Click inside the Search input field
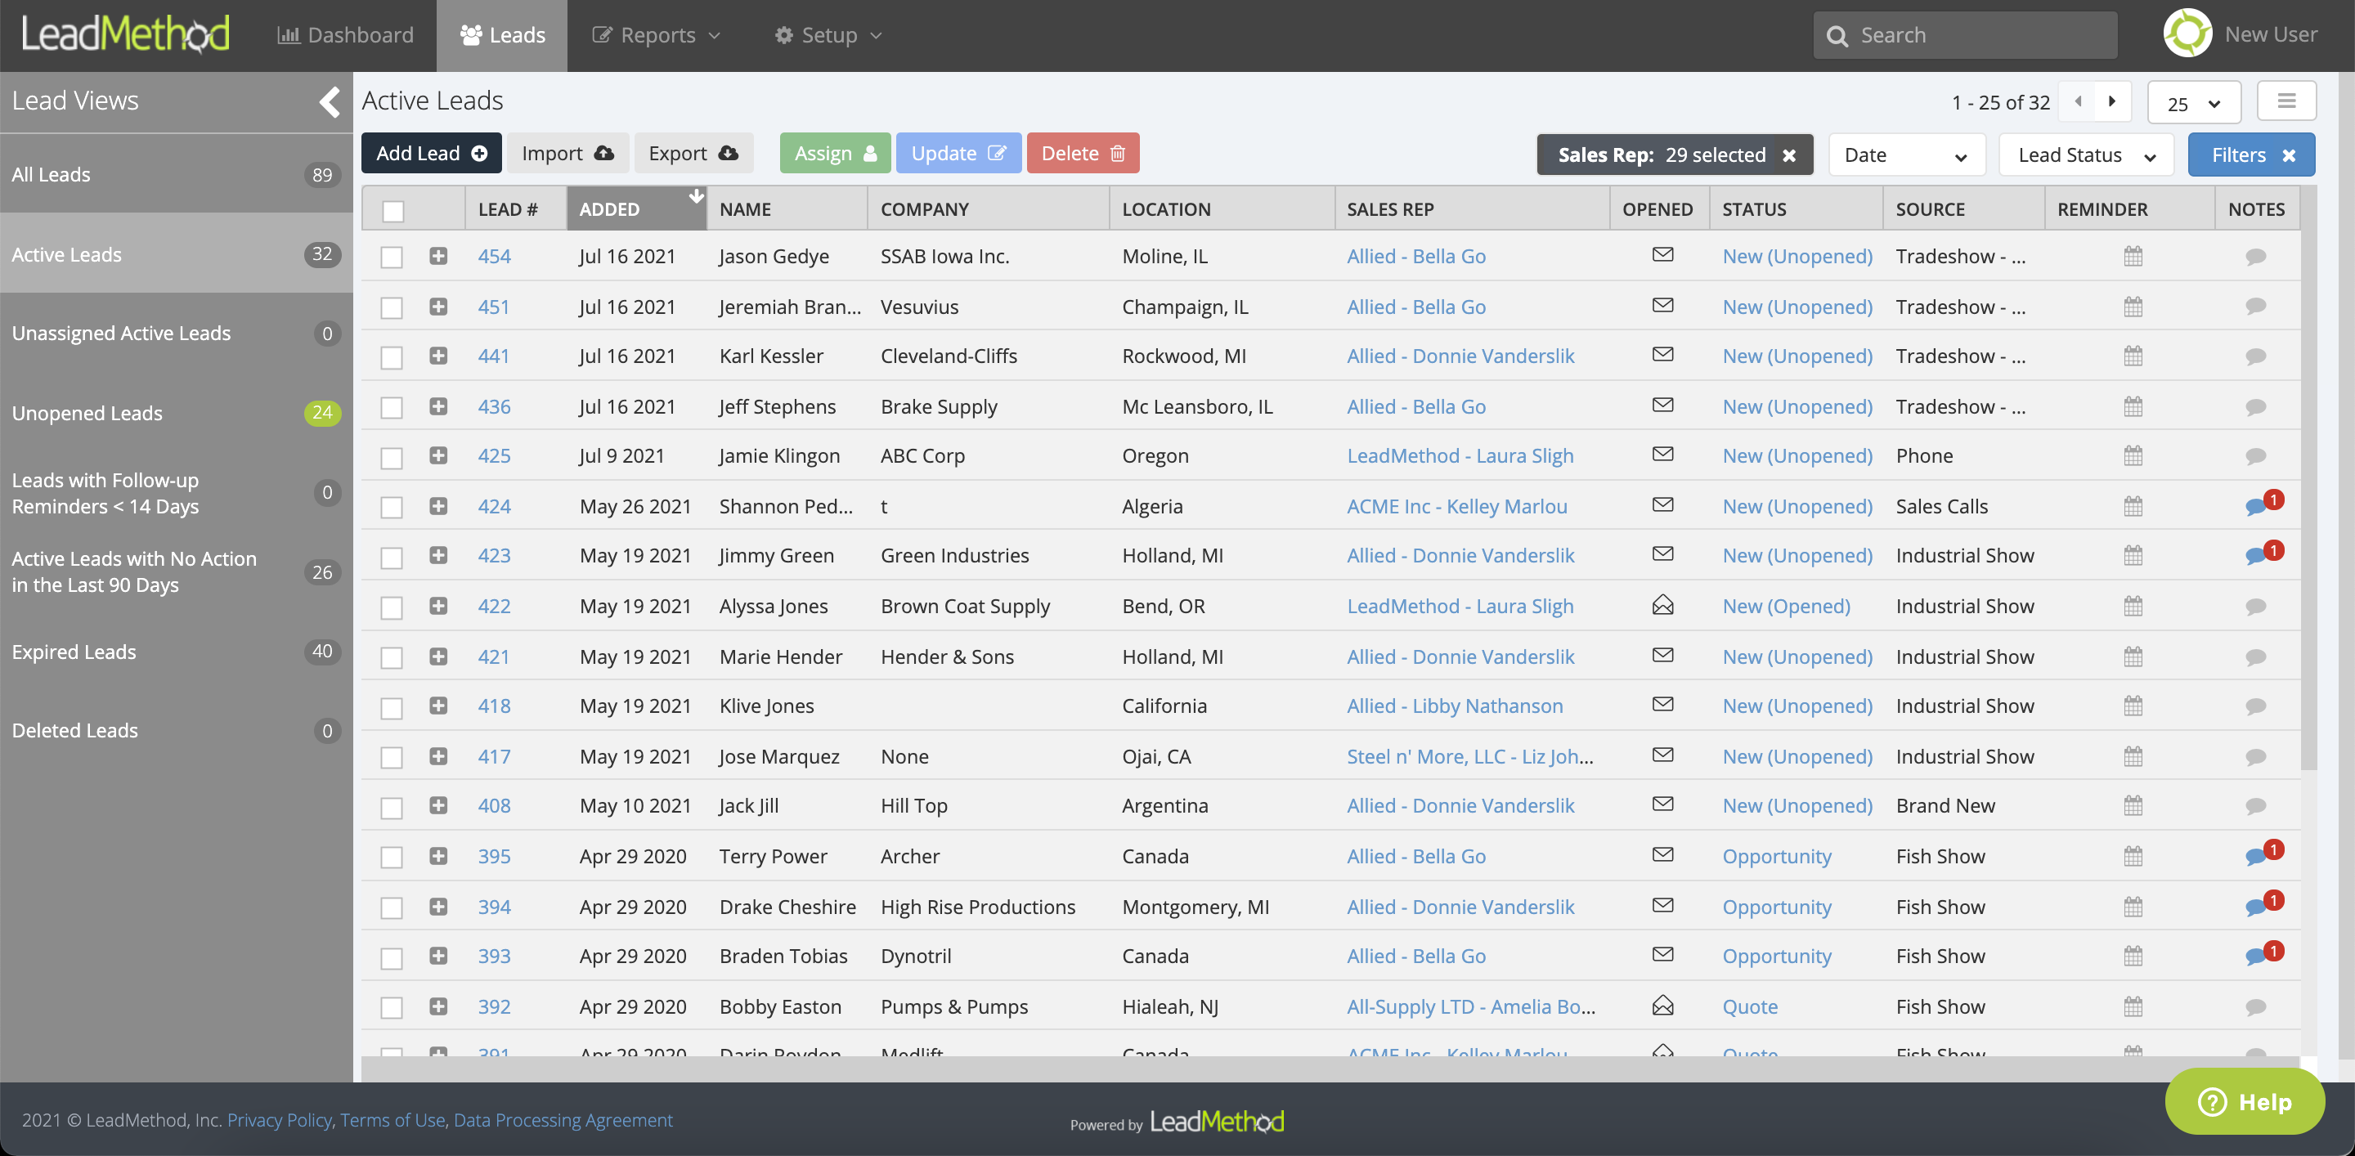The image size is (2355, 1156). (1966, 34)
